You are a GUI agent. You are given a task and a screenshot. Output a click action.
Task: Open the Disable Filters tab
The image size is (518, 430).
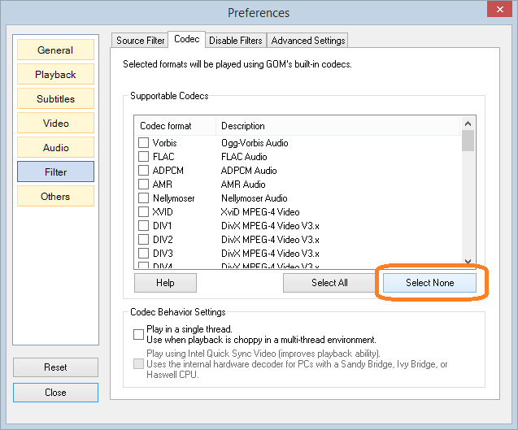(x=236, y=40)
